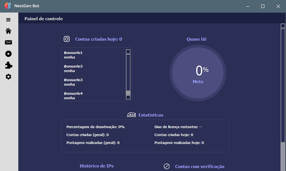Viewport: 286px width, 171px height.
Task: Click the NextGen Bot logo in title bar
Action: [x=7, y=6]
